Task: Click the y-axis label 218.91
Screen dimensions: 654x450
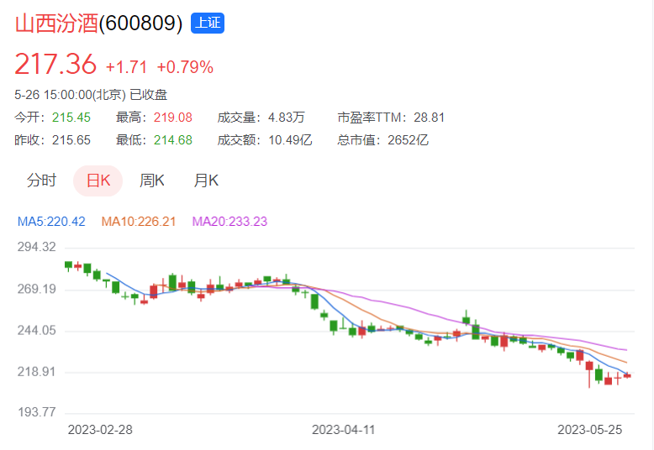Action: (37, 372)
